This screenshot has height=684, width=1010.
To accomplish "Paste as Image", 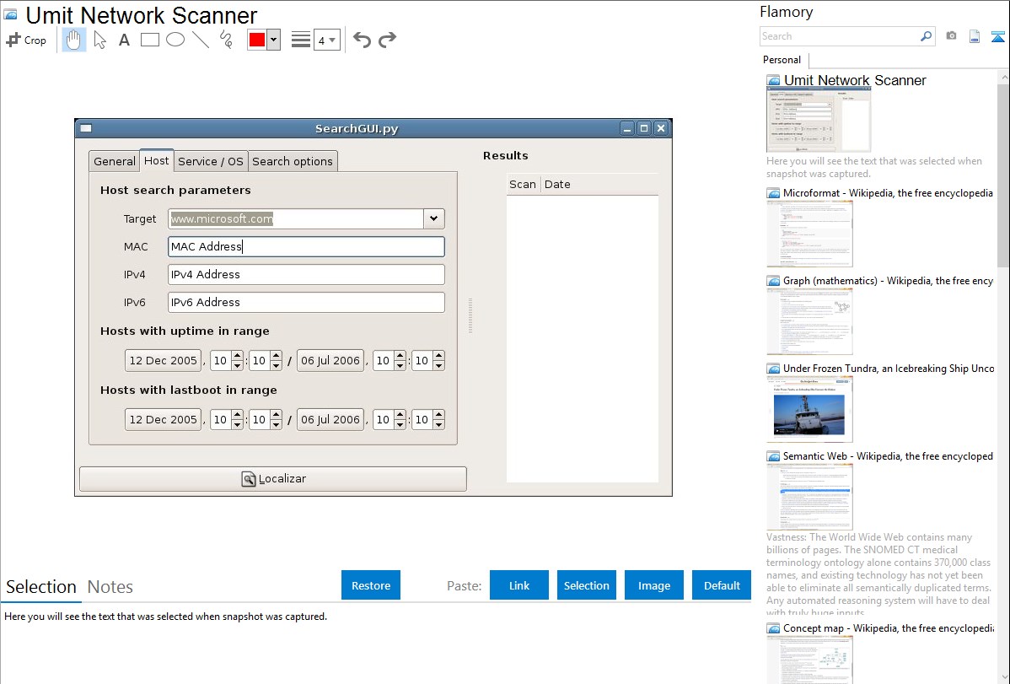I will (x=653, y=585).
